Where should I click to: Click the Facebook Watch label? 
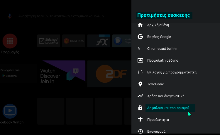coord(12,122)
